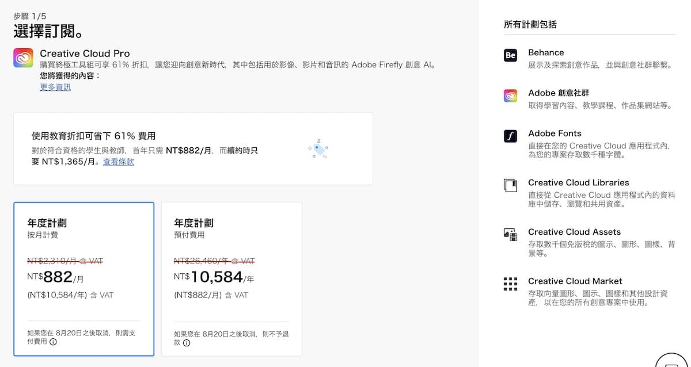Click the NT$10,584/年 price in prepaid card

(x=214, y=277)
